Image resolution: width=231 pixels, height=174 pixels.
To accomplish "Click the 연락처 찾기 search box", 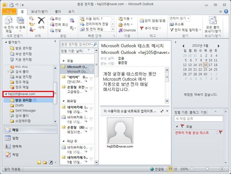I will pos(179,19).
